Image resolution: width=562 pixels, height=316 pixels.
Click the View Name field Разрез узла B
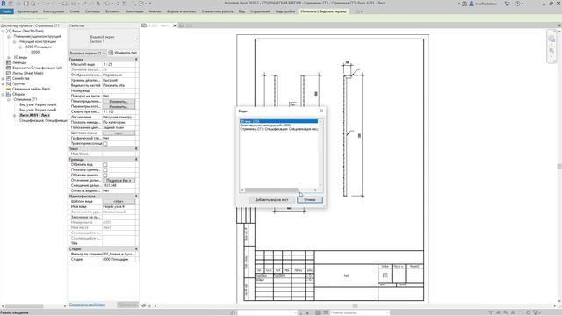click(x=119, y=207)
